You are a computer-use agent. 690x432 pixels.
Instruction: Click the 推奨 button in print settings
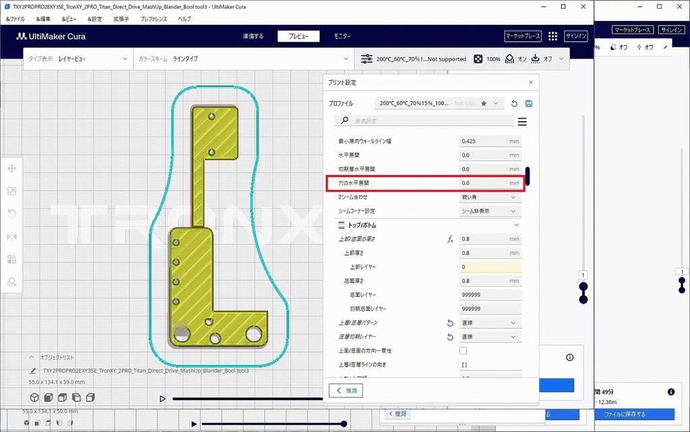pyautogui.click(x=346, y=391)
